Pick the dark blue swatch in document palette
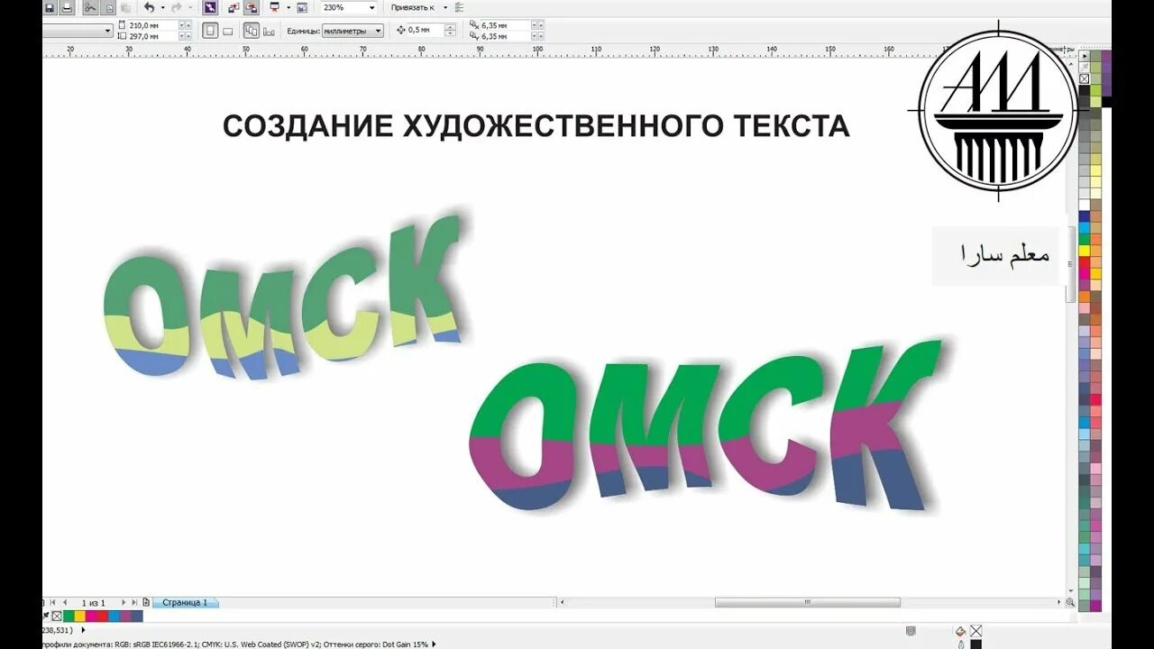This screenshot has width=1154, height=649. (x=137, y=617)
